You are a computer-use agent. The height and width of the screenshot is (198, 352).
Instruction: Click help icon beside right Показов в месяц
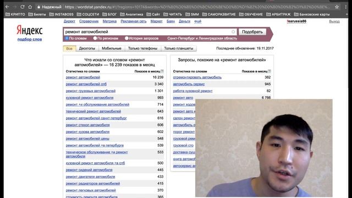269,71
